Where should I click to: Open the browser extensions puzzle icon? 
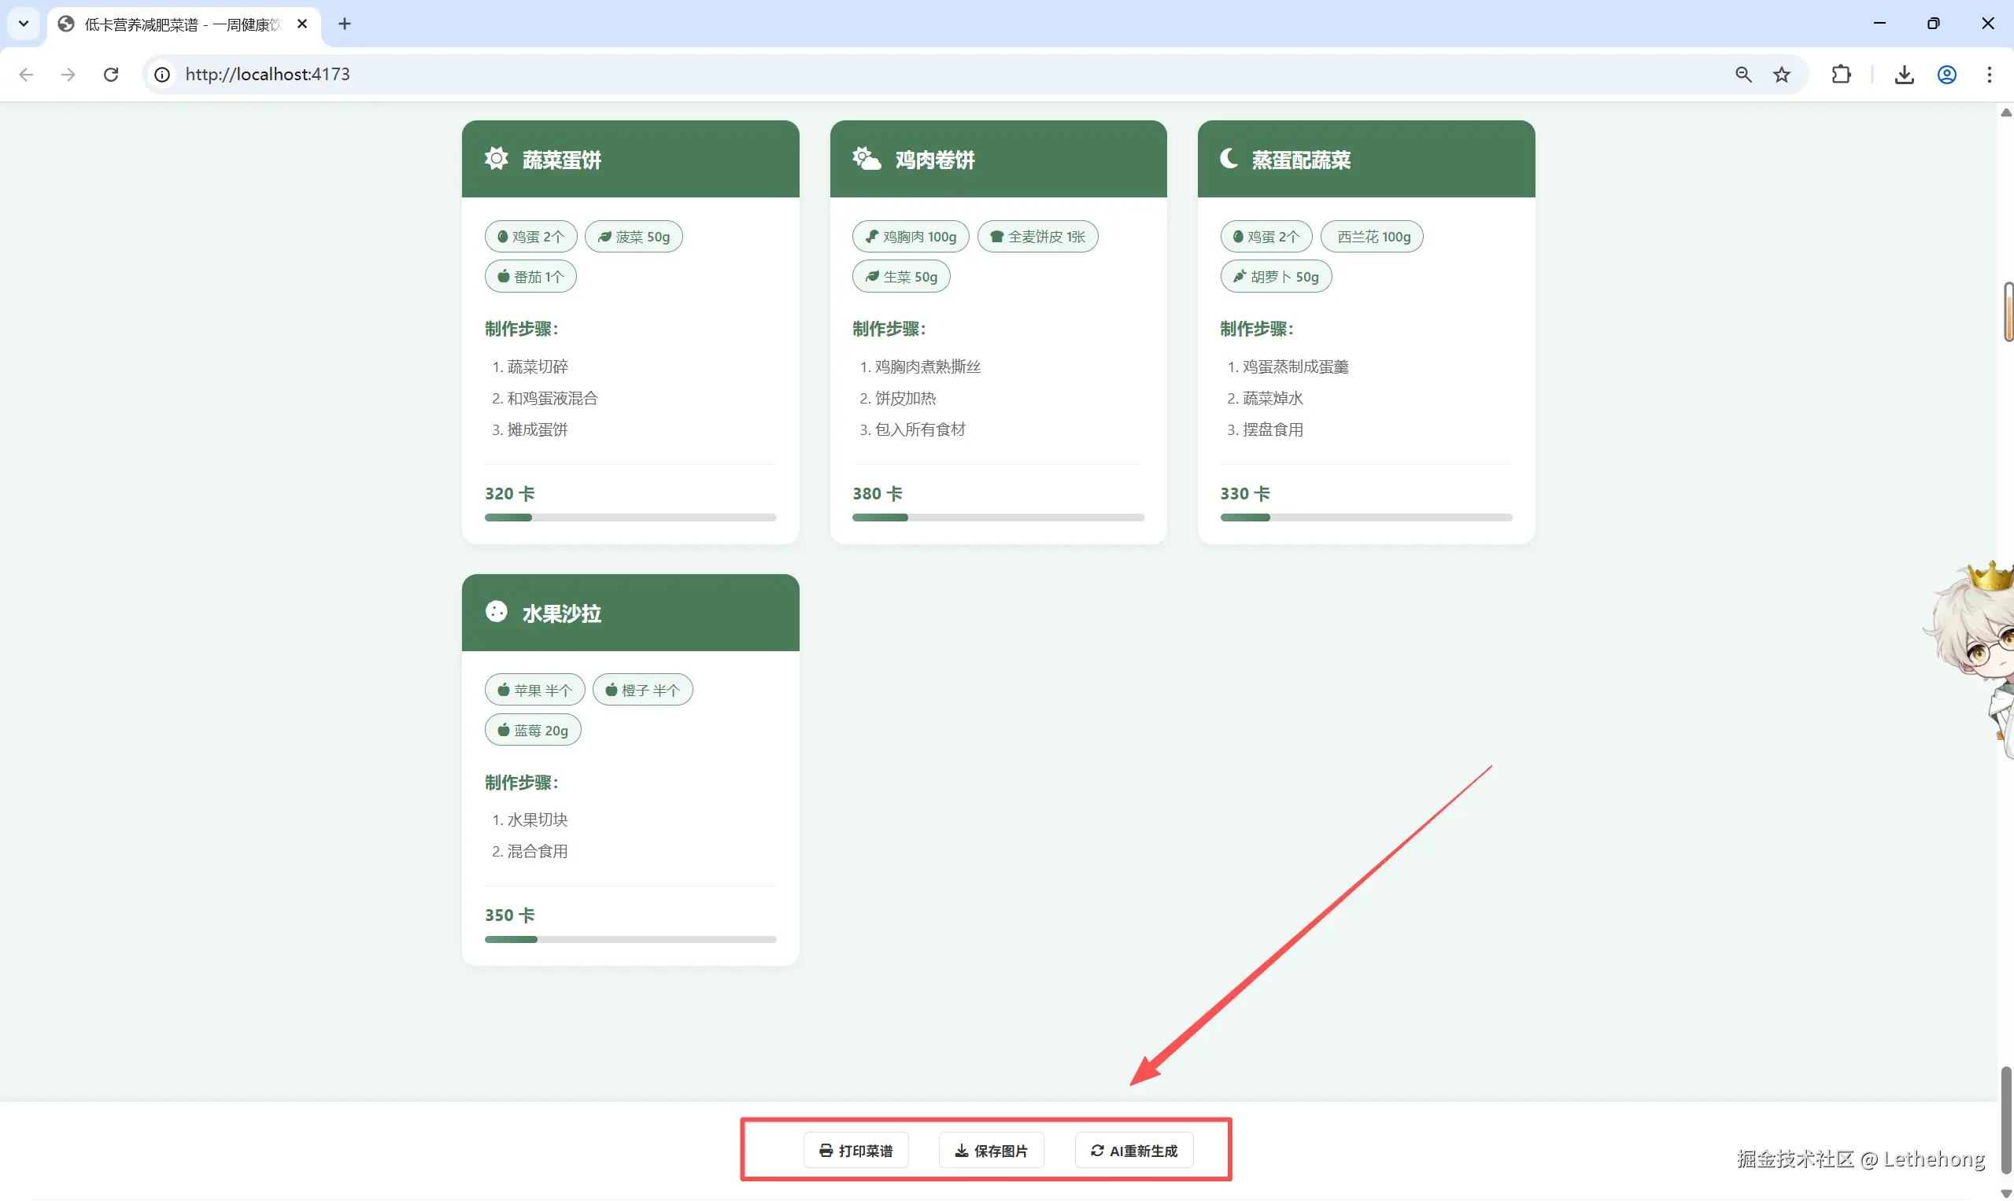pos(1841,75)
